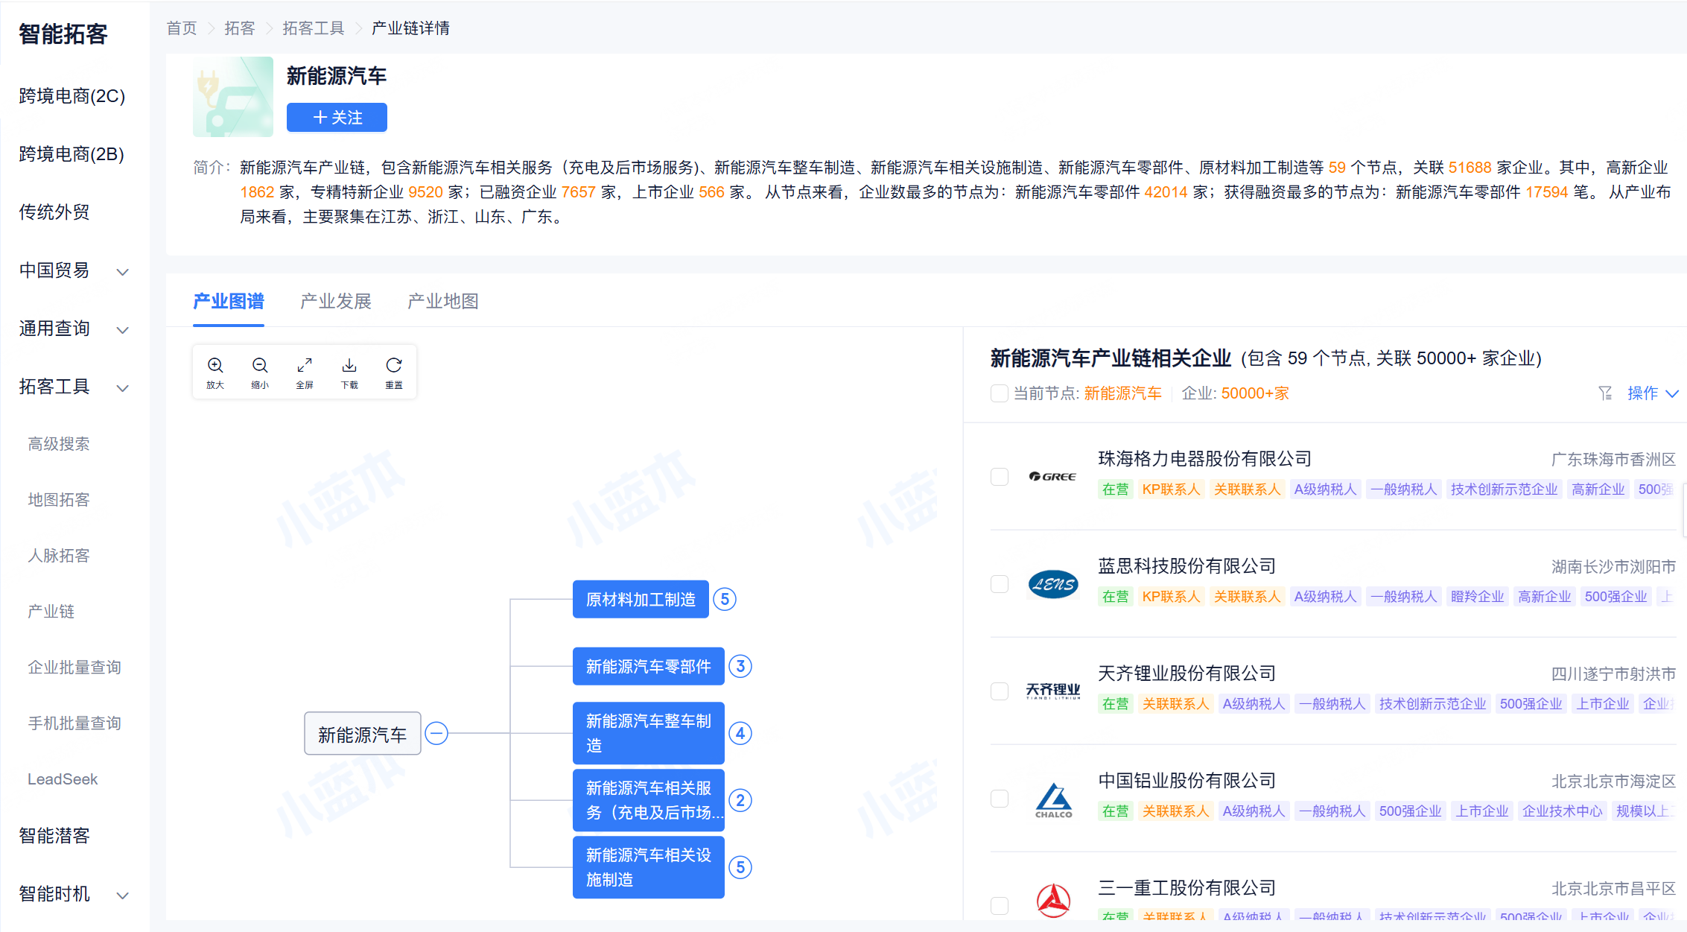1687x932 pixels.
Task: Click the 关注 follow button
Action: [337, 118]
